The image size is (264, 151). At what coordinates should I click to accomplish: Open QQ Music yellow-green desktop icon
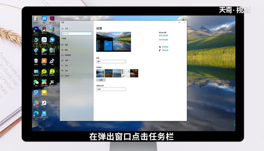point(52,72)
